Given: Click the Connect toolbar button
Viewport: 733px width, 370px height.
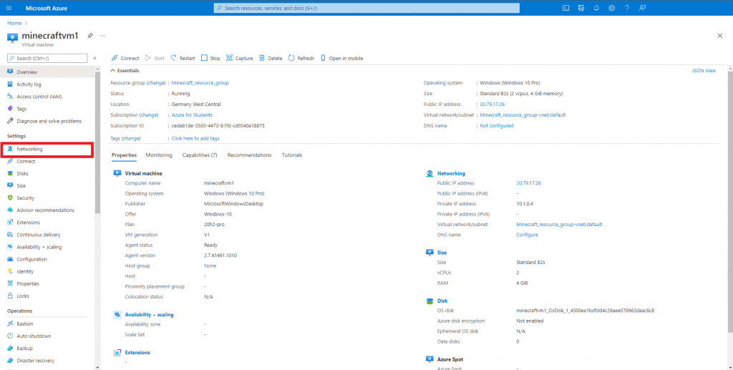Looking at the screenshot, I should click(x=125, y=58).
